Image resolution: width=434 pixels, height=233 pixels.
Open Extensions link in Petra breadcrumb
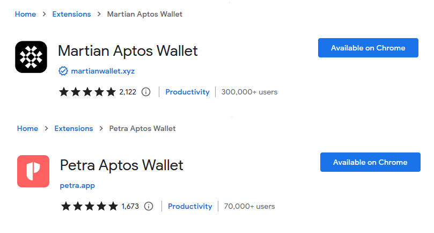pos(73,128)
